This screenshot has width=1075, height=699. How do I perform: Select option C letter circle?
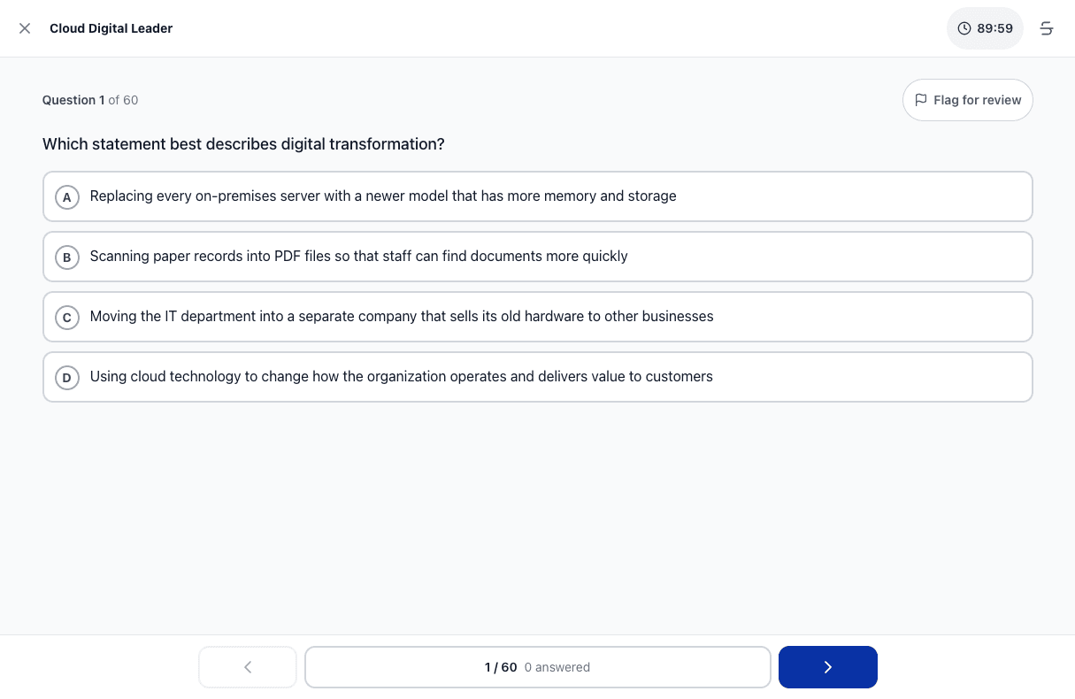point(67,317)
